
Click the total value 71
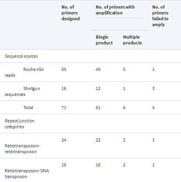(64, 108)
